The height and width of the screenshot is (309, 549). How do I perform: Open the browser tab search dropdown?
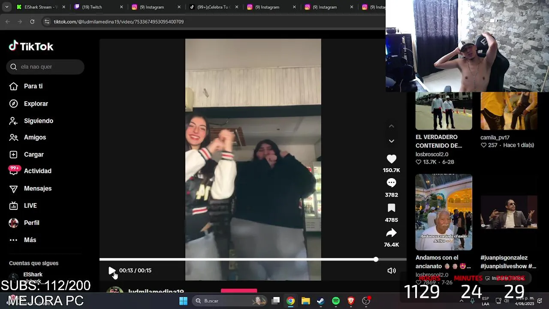[6, 7]
